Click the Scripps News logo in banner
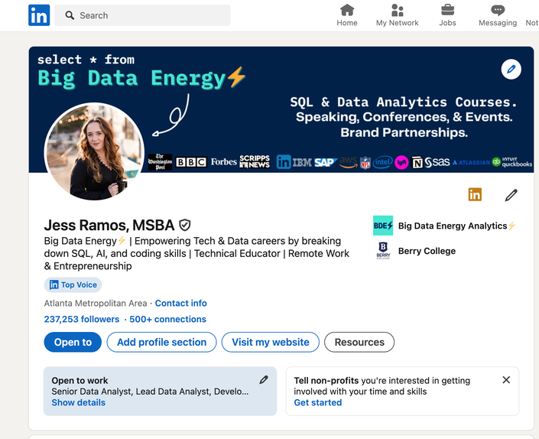The height and width of the screenshot is (439, 539). tap(255, 161)
